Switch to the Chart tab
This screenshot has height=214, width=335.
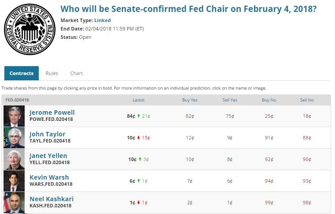pos(77,73)
